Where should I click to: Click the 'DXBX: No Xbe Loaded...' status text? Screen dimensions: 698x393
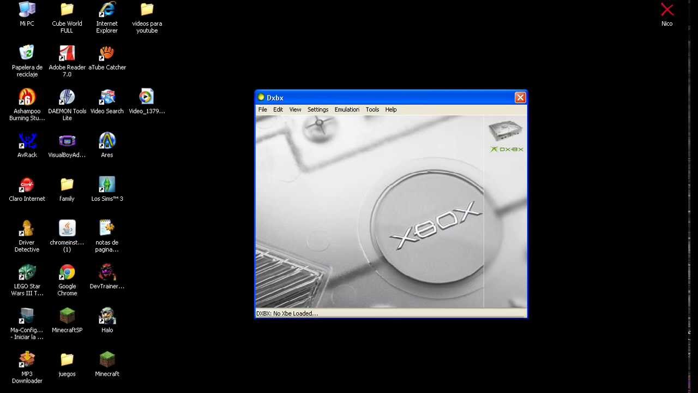click(x=287, y=313)
